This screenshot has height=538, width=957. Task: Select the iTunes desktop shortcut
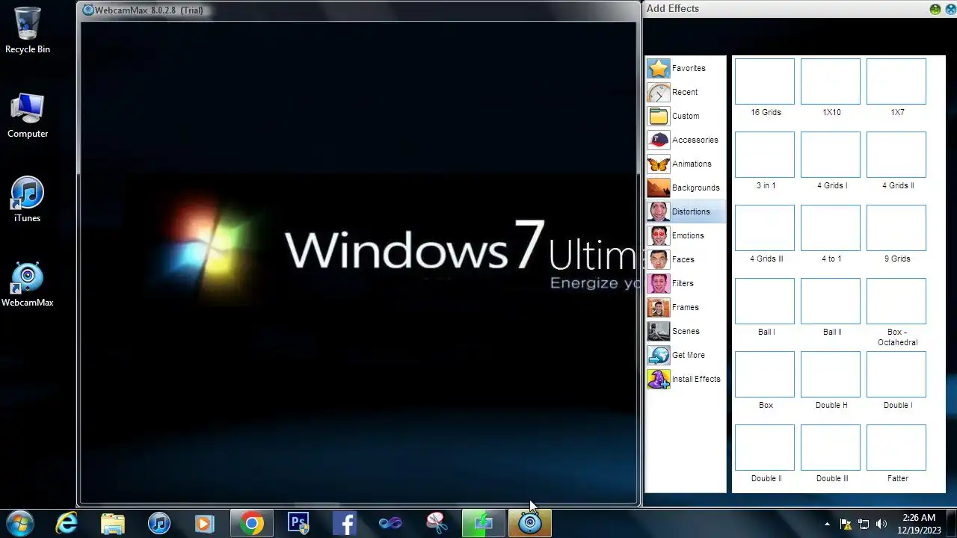pos(28,200)
